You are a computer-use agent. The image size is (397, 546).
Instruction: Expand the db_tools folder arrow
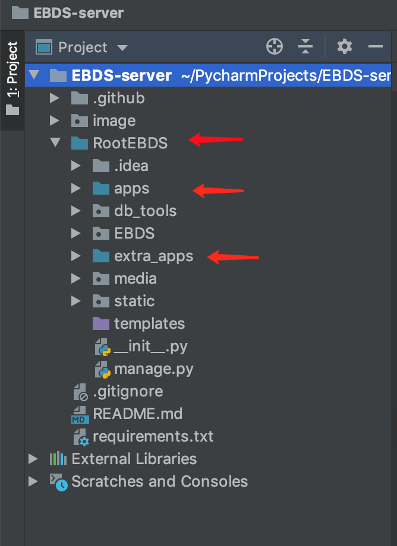pyautogui.click(x=75, y=211)
